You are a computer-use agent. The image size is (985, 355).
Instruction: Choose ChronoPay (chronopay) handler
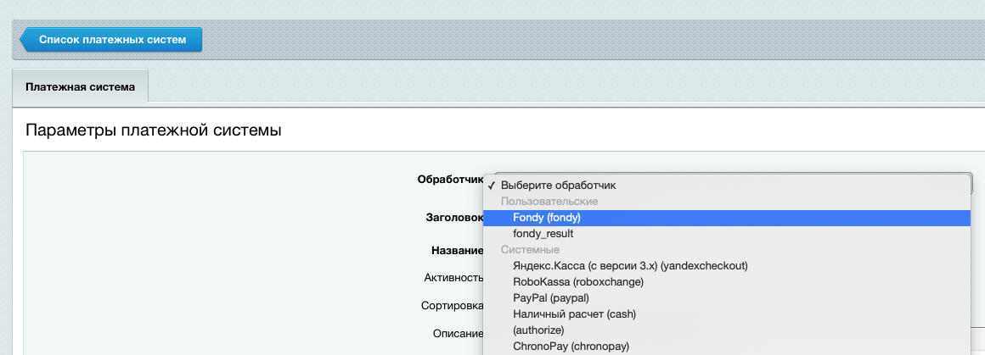[x=727, y=347]
